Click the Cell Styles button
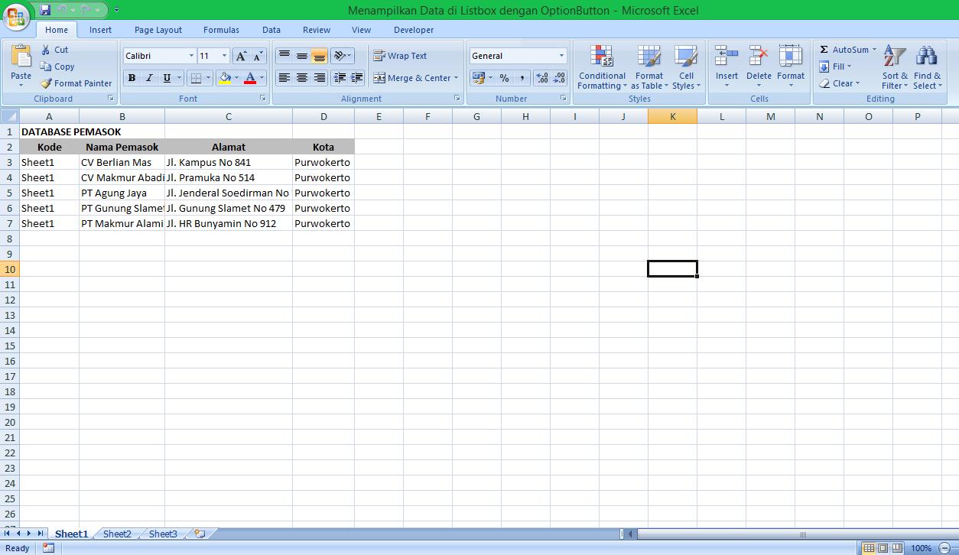959x555 pixels. click(x=686, y=69)
